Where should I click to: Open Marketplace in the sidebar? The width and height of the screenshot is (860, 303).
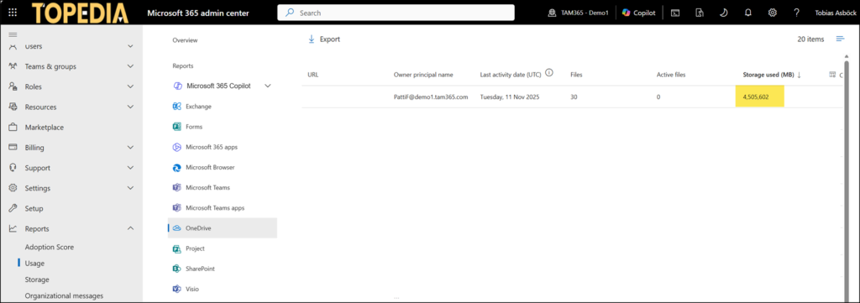pyautogui.click(x=44, y=127)
